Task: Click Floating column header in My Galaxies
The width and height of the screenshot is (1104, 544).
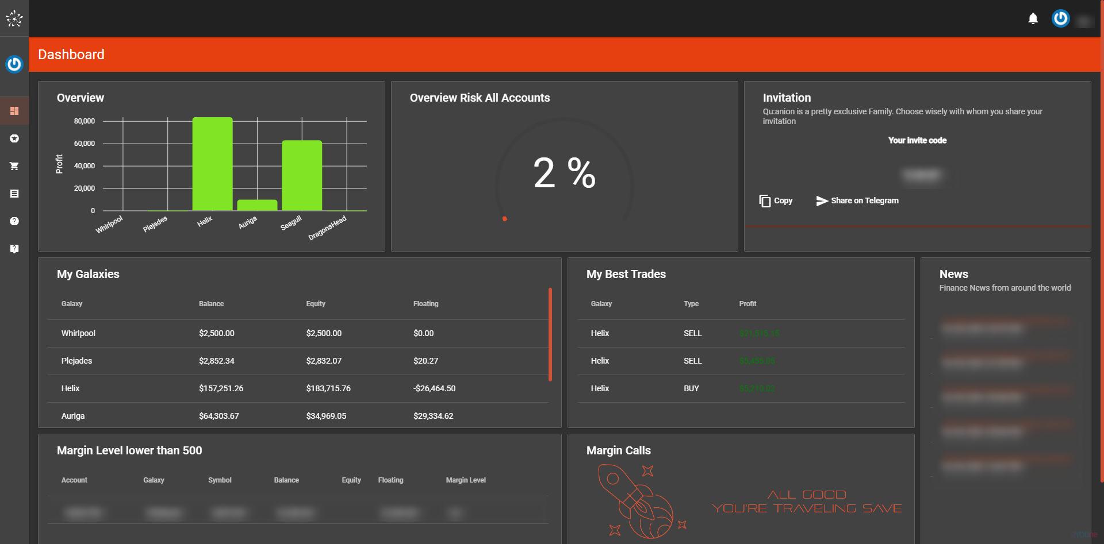Action: pos(425,304)
